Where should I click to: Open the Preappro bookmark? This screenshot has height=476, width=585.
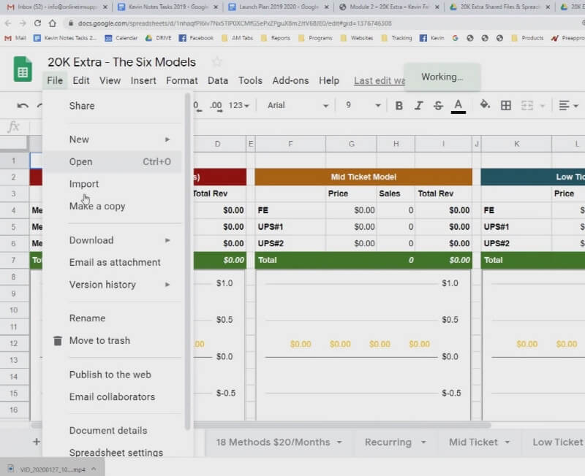[568, 38]
